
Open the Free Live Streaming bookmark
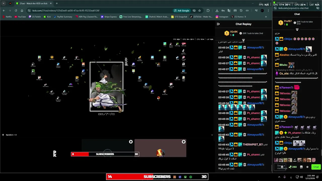tap(131, 17)
